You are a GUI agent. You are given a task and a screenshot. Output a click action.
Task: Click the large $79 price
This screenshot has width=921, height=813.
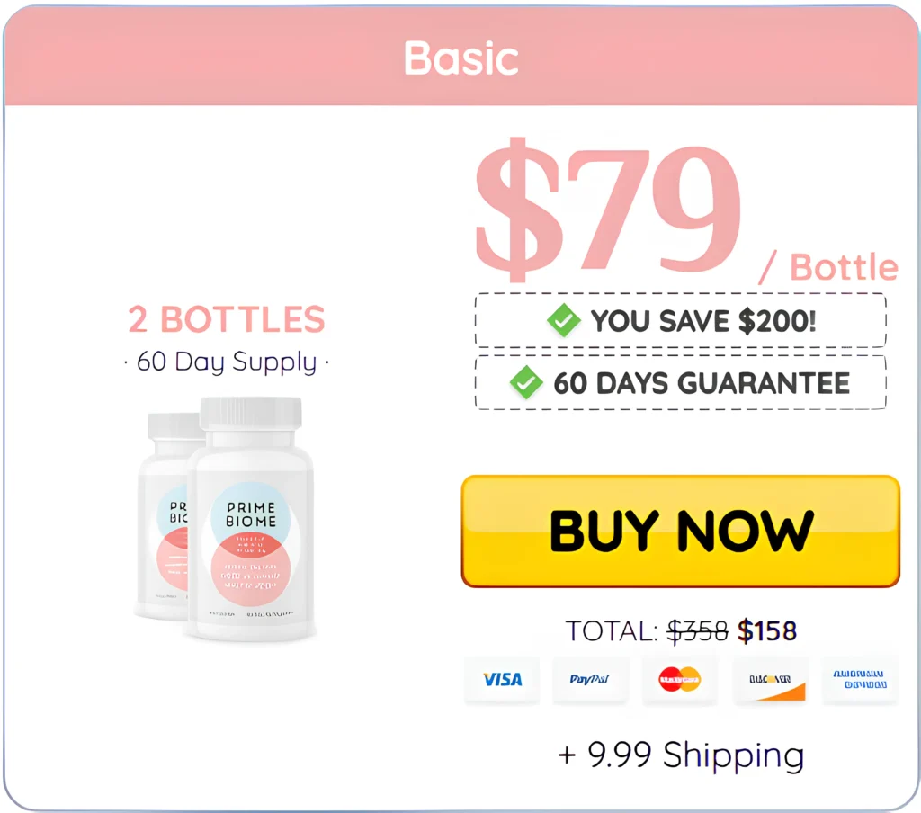click(x=607, y=207)
